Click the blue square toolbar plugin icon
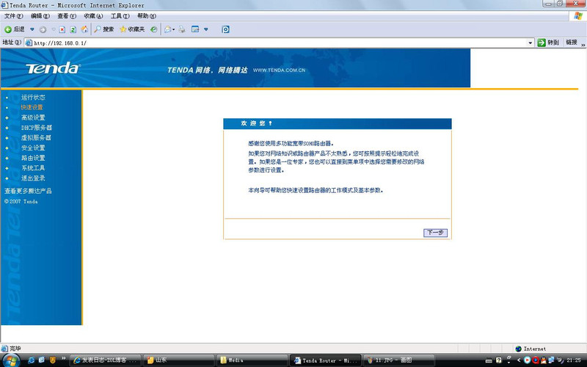The image size is (587, 367). [x=225, y=29]
